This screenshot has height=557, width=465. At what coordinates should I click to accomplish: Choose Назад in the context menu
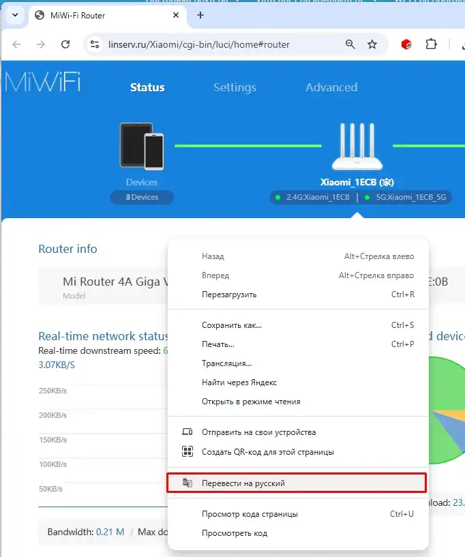298,256
